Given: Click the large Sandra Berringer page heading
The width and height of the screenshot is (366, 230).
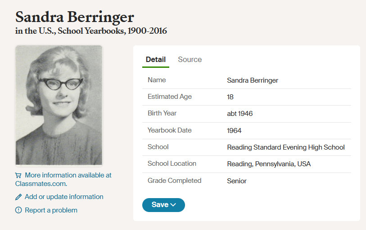Looking at the screenshot, I should (x=75, y=17).
